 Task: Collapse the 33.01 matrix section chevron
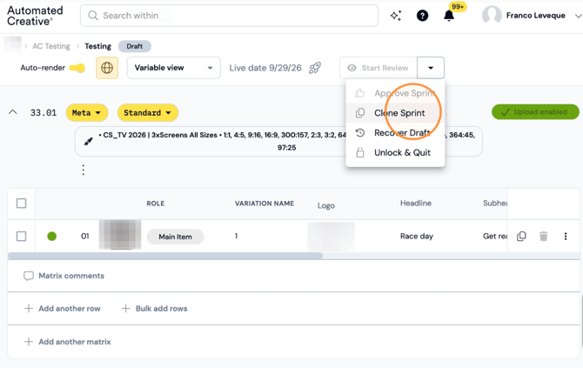click(x=13, y=112)
